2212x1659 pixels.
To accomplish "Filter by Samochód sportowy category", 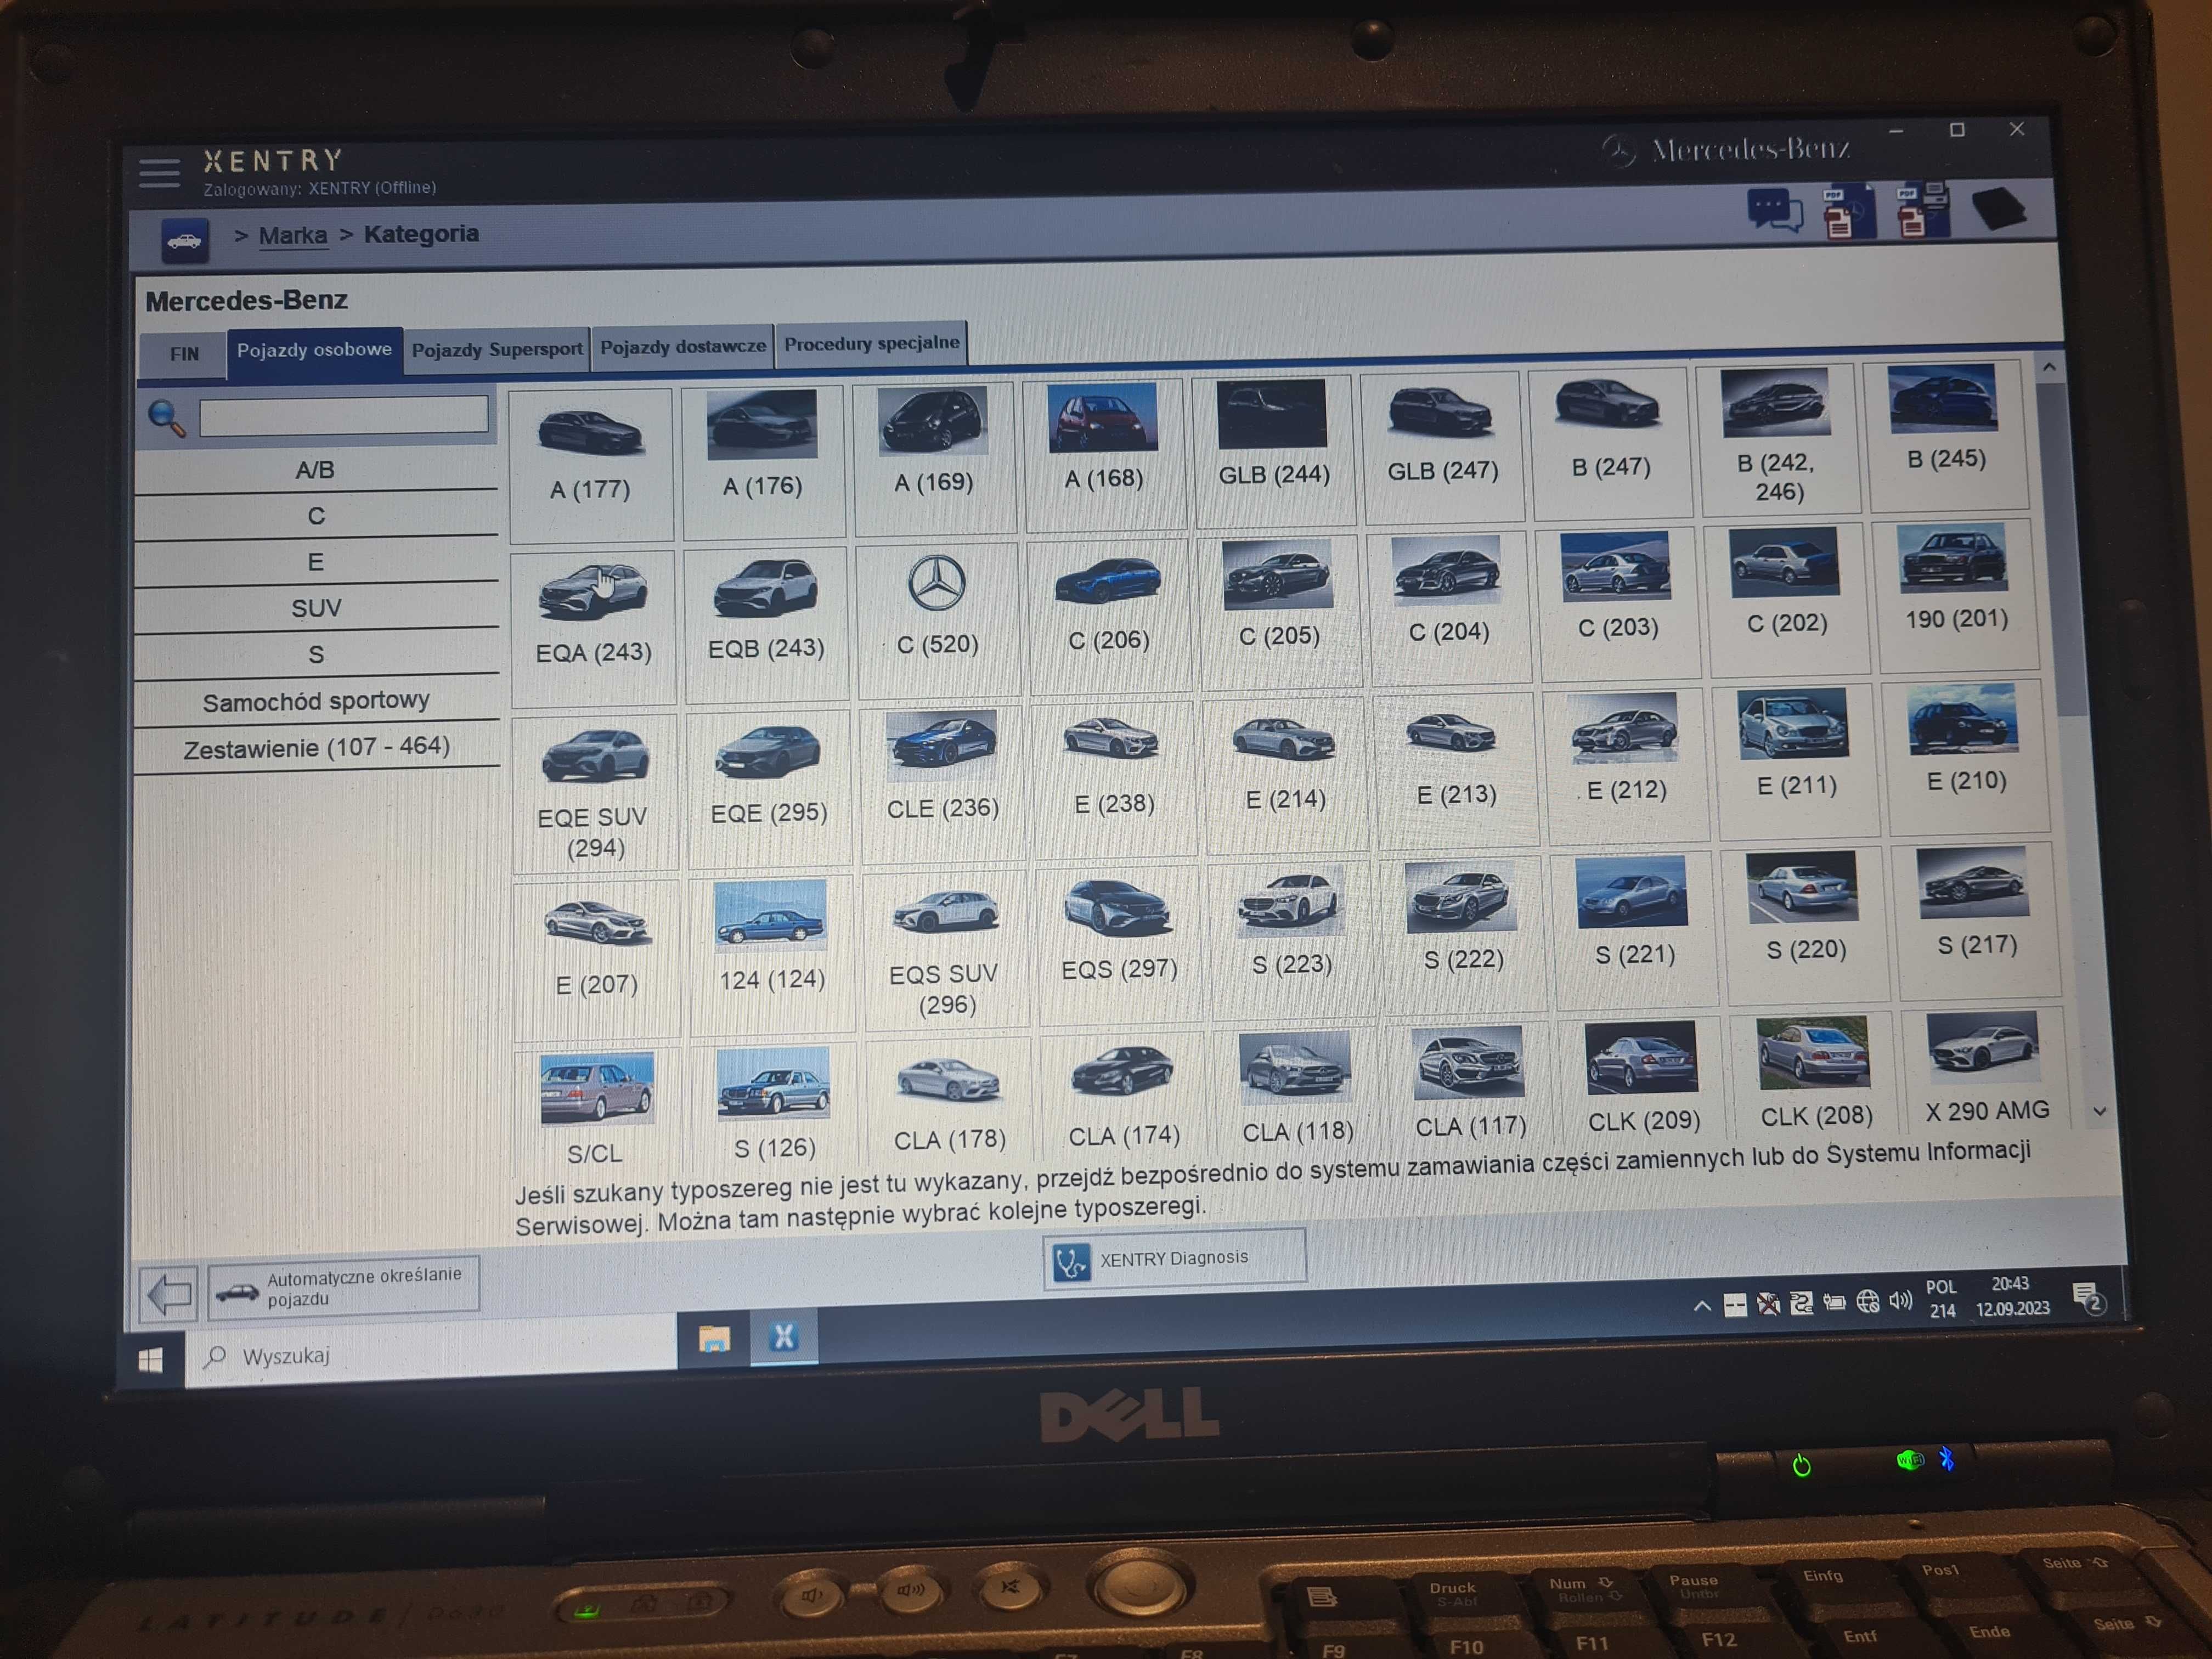I will click(x=316, y=700).
